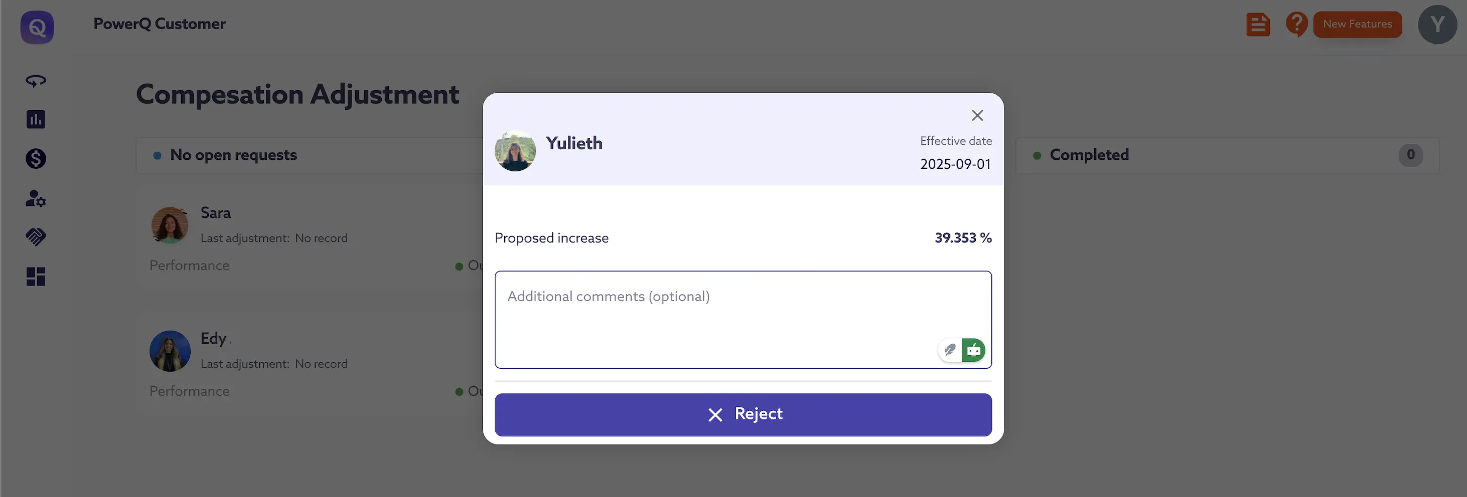
Task: Click Edy's profile photo
Action: (x=169, y=351)
